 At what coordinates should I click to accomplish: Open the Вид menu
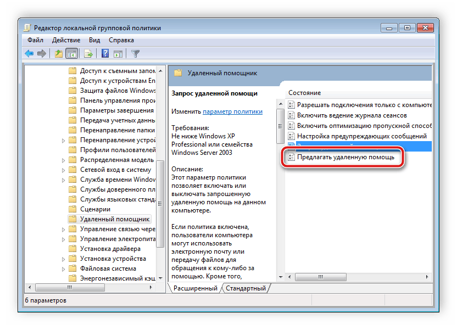coord(94,40)
